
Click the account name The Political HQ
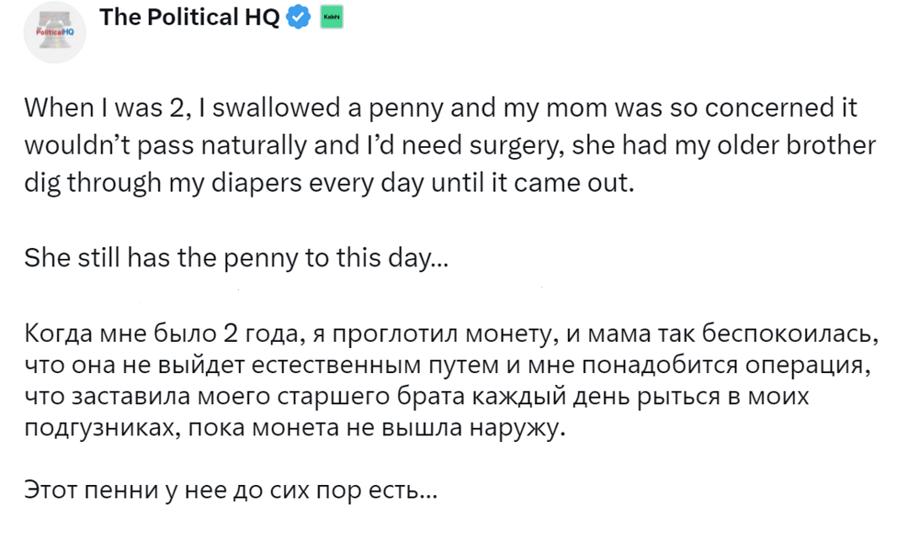pos(189,17)
